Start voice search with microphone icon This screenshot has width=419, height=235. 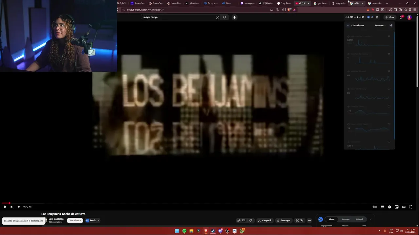point(234,17)
